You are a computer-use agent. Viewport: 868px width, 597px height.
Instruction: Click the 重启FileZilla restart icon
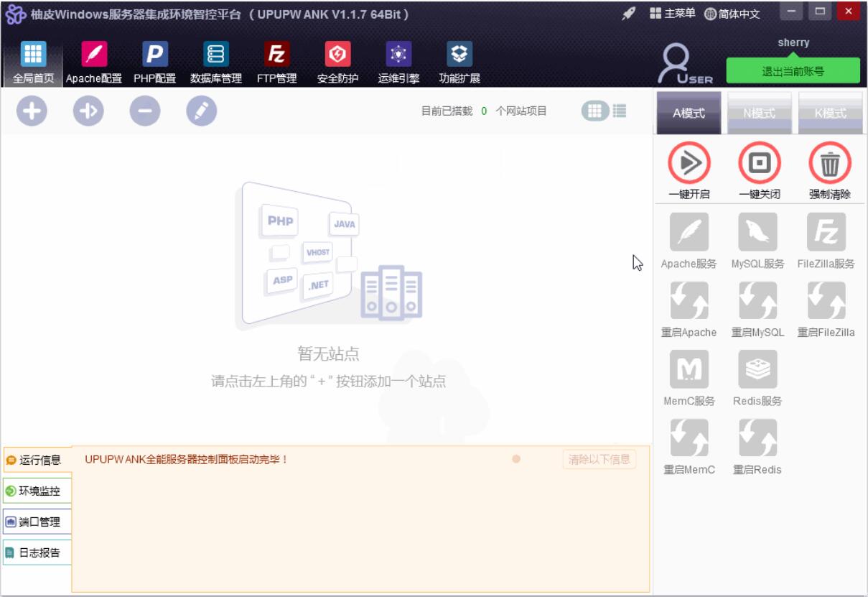pyautogui.click(x=826, y=300)
